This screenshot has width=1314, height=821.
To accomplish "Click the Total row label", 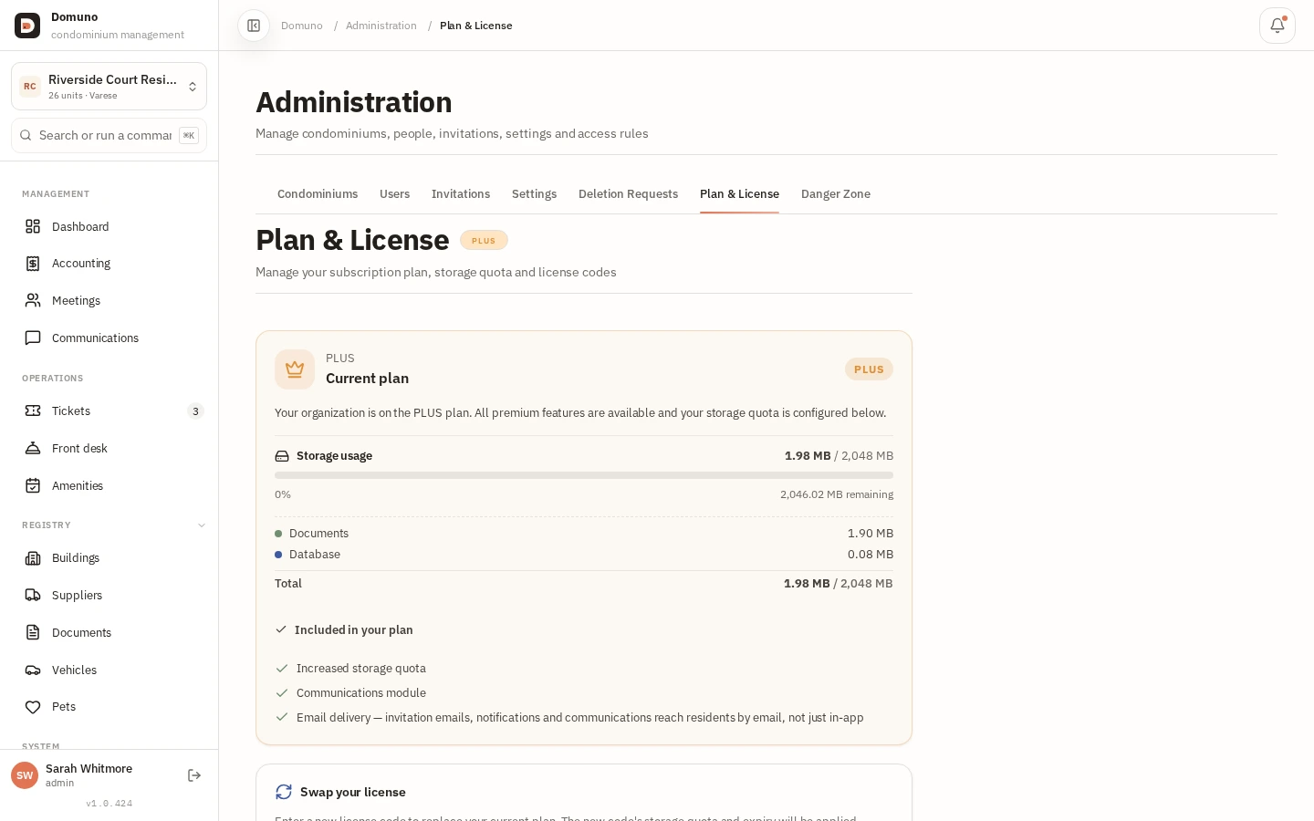I will [x=288, y=584].
